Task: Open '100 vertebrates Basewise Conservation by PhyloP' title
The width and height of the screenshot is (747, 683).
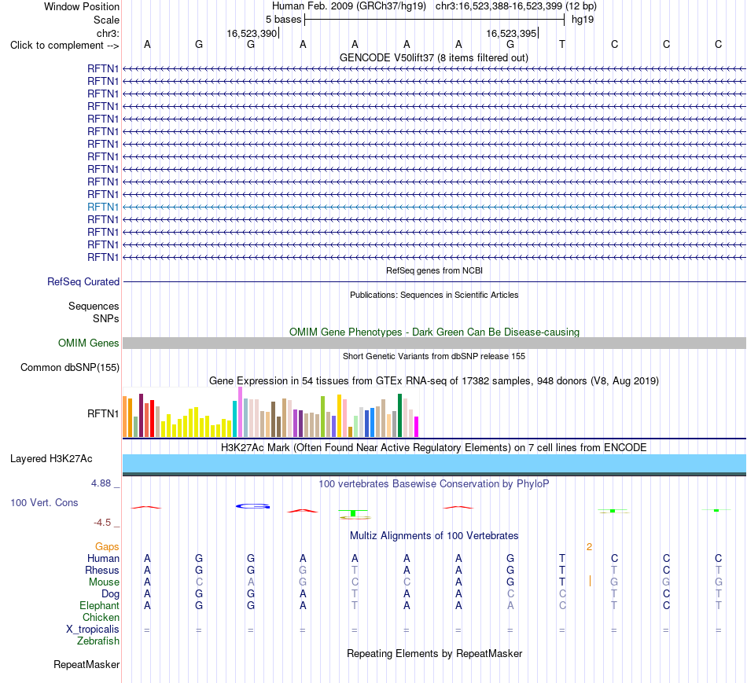Action: pos(434,484)
